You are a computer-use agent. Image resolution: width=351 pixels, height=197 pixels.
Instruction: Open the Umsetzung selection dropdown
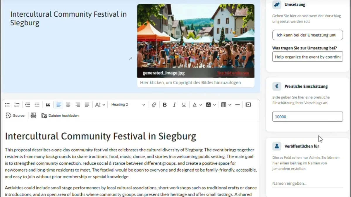(307, 35)
